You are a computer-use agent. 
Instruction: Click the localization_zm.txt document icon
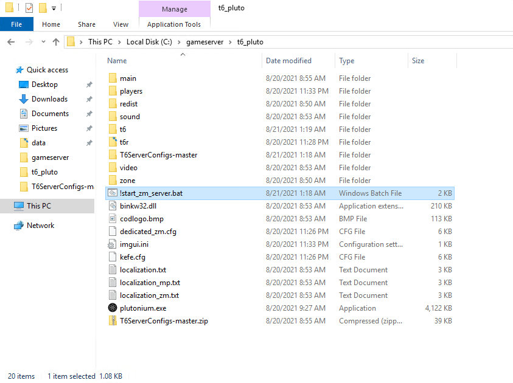pos(112,295)
